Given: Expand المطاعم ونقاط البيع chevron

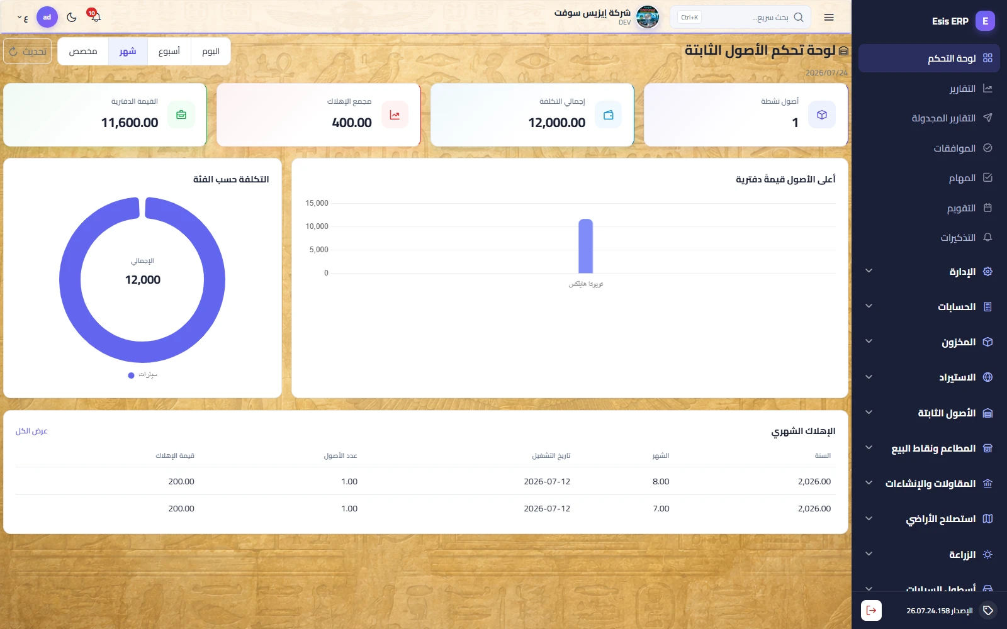Looking at the screenshot, I should coord(869,448).
